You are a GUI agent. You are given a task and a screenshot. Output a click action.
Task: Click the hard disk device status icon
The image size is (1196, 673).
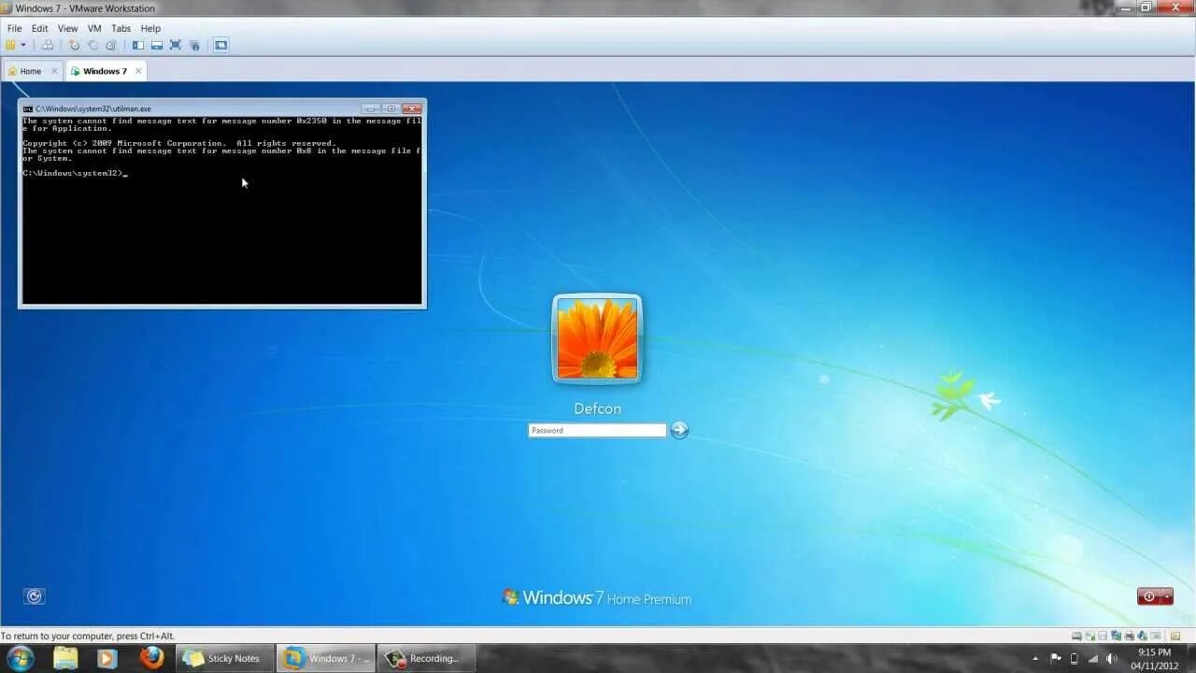1076,636
